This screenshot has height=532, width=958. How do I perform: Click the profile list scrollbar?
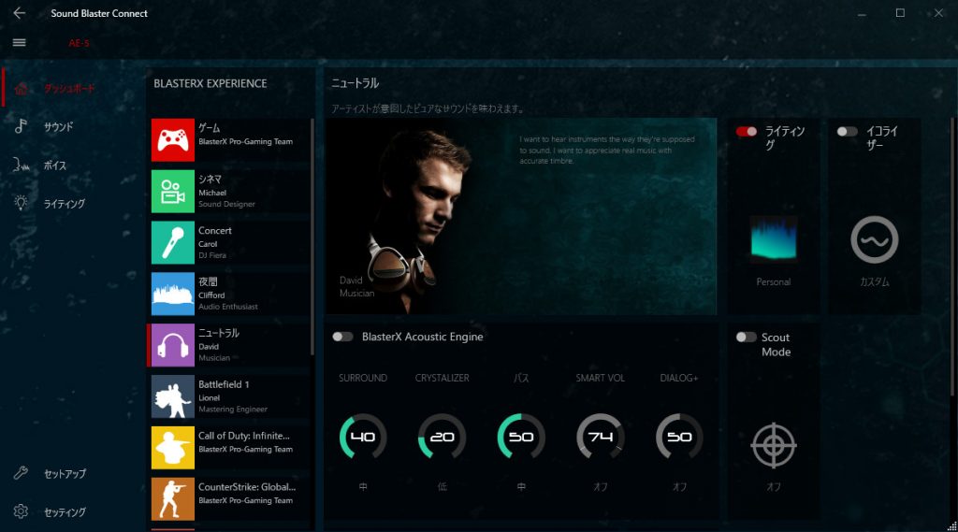(x=312, y=237)
